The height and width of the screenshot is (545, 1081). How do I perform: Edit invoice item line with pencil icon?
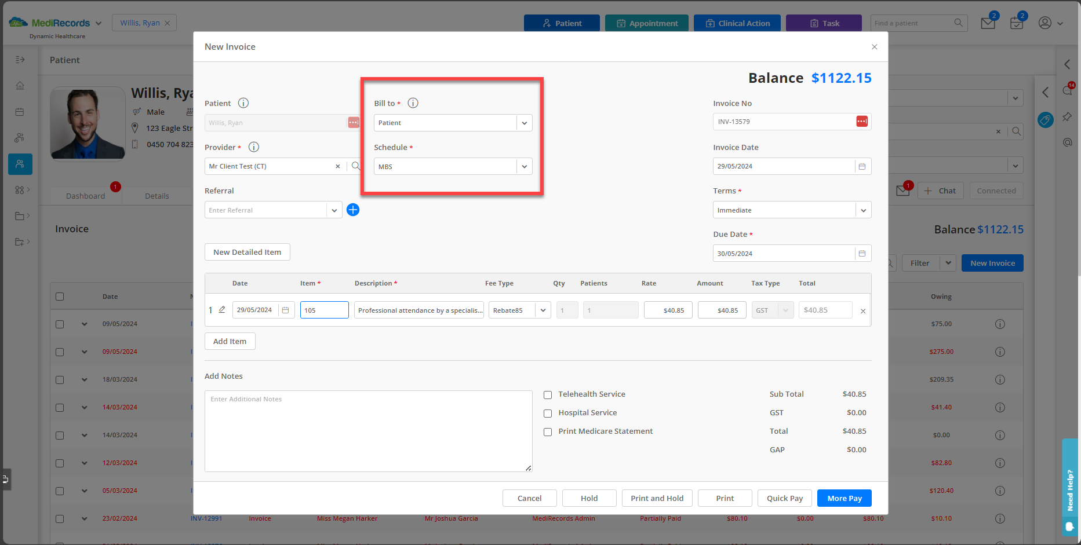click(x=222, y=310)
